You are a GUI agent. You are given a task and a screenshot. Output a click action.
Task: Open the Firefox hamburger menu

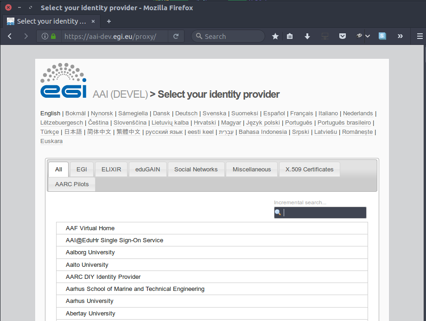click(x=420, y=36)
